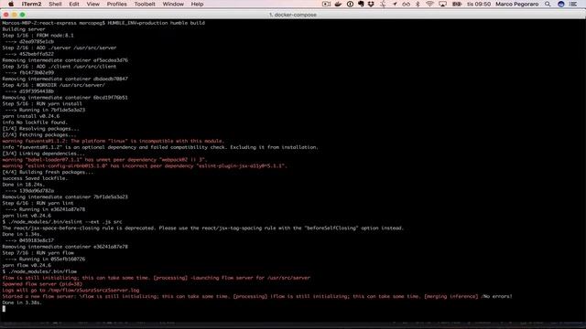Open the Docker whale menu bar icon
Image resolution: width=586 pixels, height=329 pixels.
tap(338, 4)
